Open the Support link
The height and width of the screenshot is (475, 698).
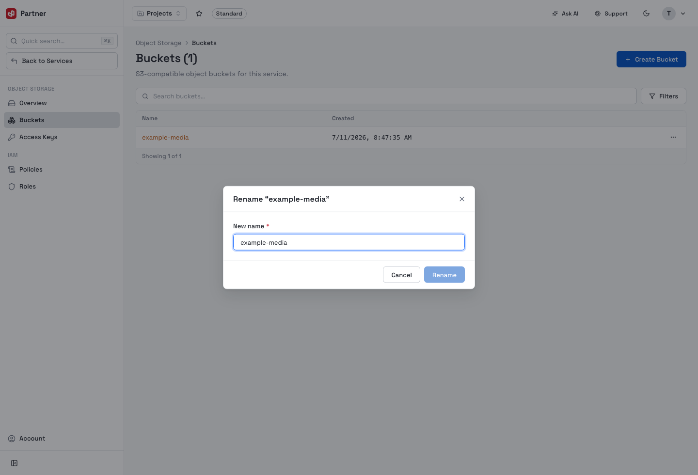pyautogui.click(x=611, y=14)
